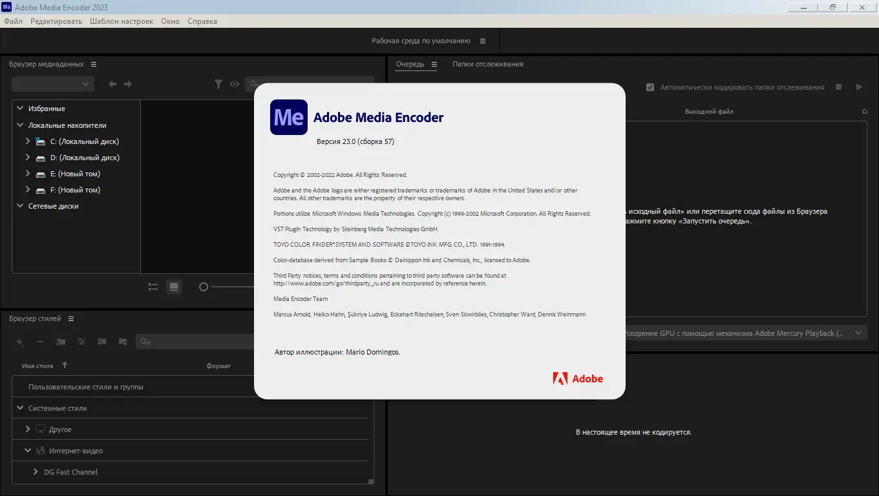Click the preset browser search field
Image resolution: width=879 pixels, height=496 pixels.
click(x=195, y=342)
